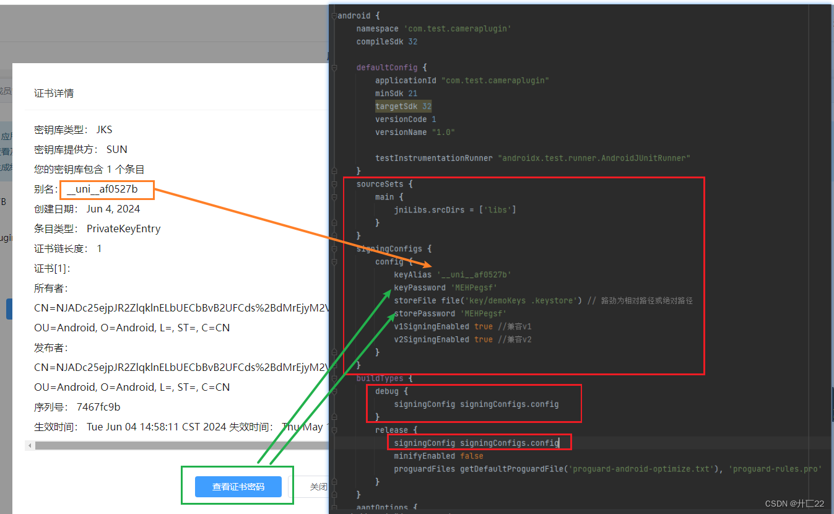The image size is (834, 514).
Task: Collapse the config block fold icon
Action: click(x=334, y=261)
